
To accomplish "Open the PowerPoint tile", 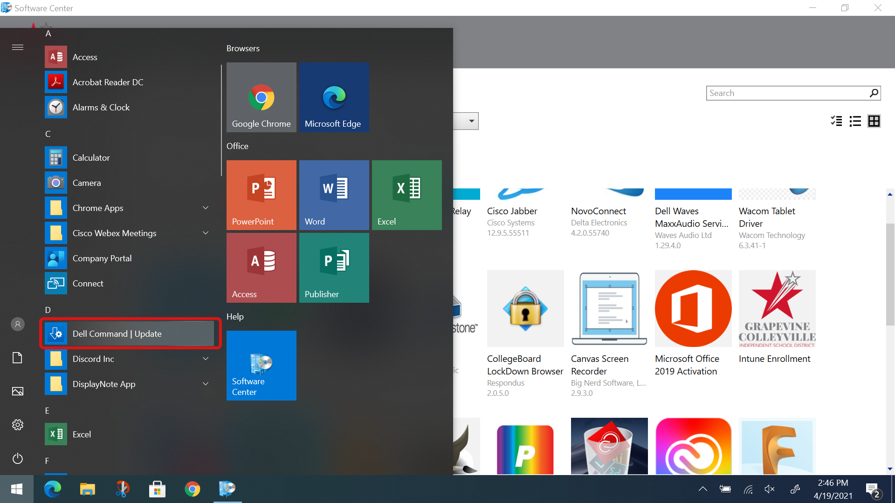I will click(262, 195).
